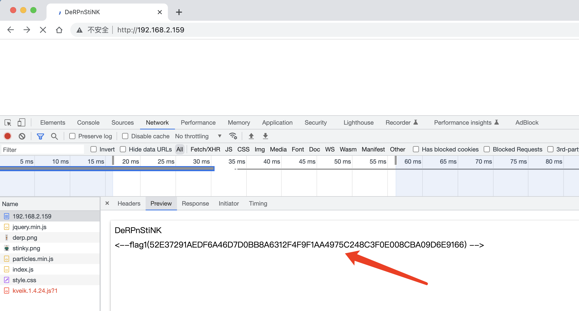Image resolution: width=579 pixels, height=311 pixels.
Task: Tick the Invert filter checkbox
Action: [94, 149]
